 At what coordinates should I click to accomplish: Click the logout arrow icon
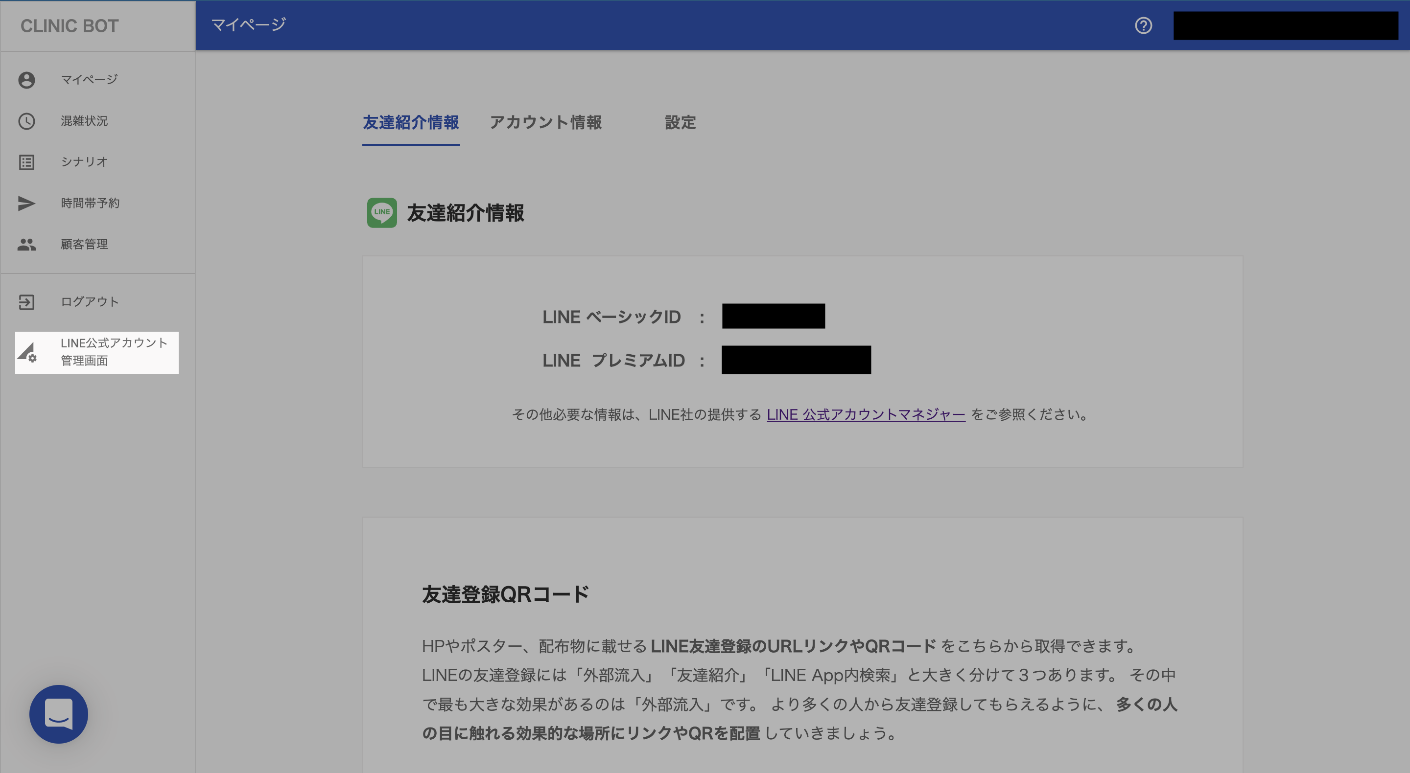coord(26,302)
